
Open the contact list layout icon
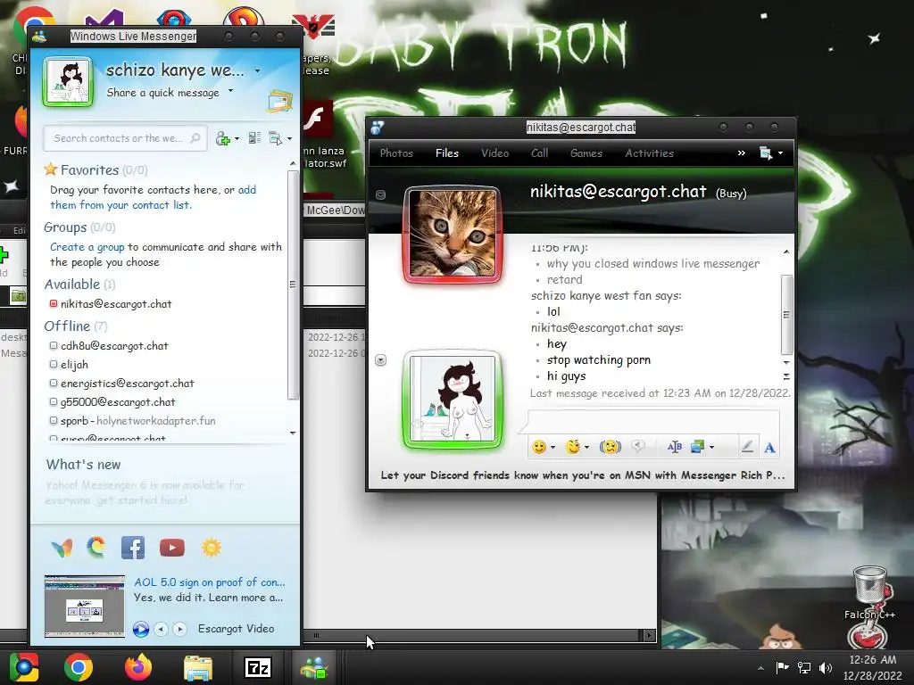point(254,138)
